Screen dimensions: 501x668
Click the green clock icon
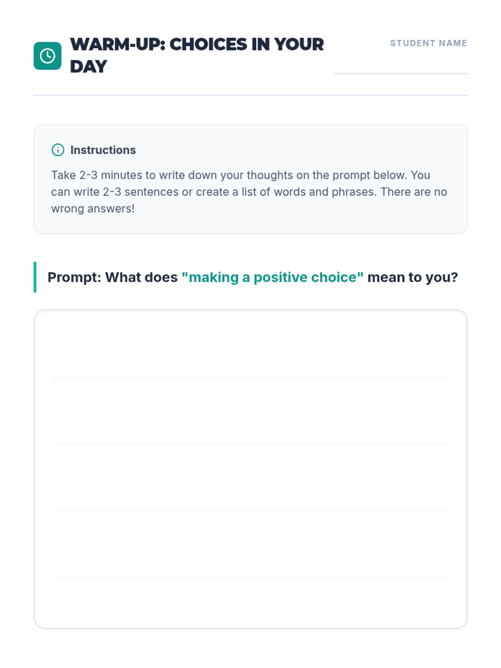click(x=47, y=56)
